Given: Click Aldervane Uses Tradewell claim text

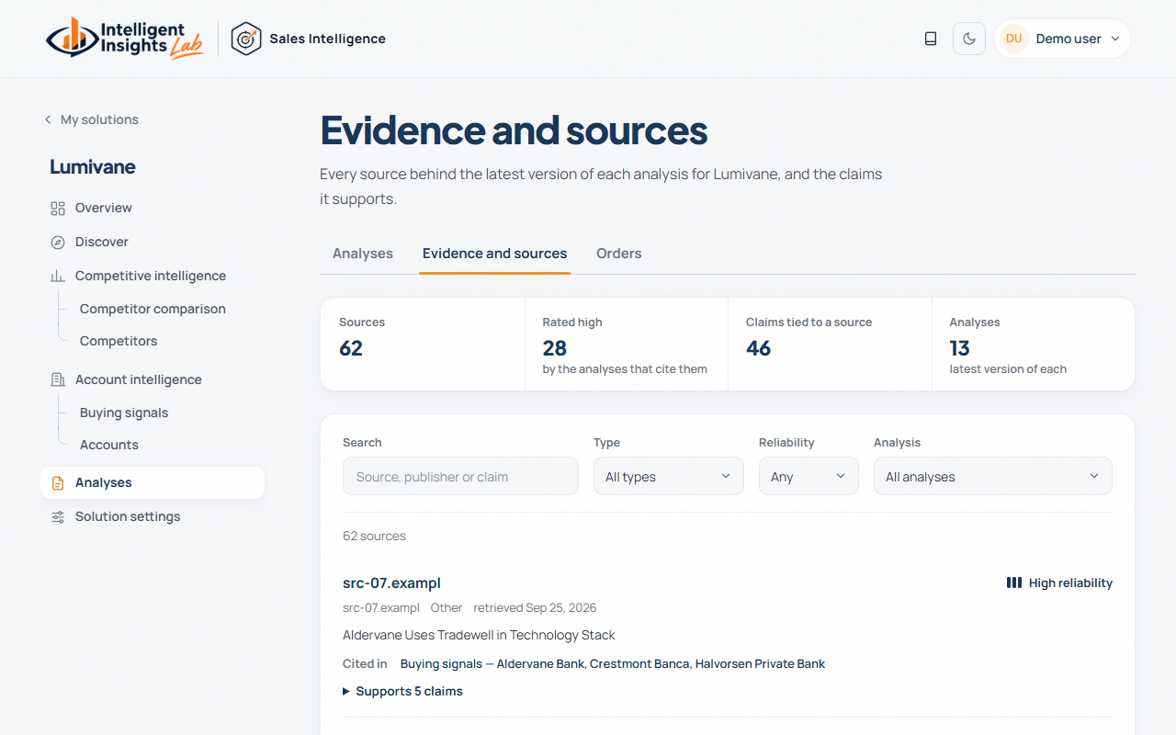Looking at the screenshot, I should (x=479, y=635).
